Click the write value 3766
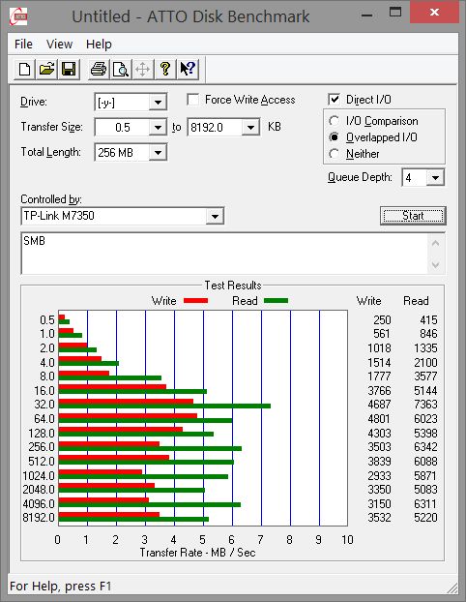466x602 pixels. point(379,391)
